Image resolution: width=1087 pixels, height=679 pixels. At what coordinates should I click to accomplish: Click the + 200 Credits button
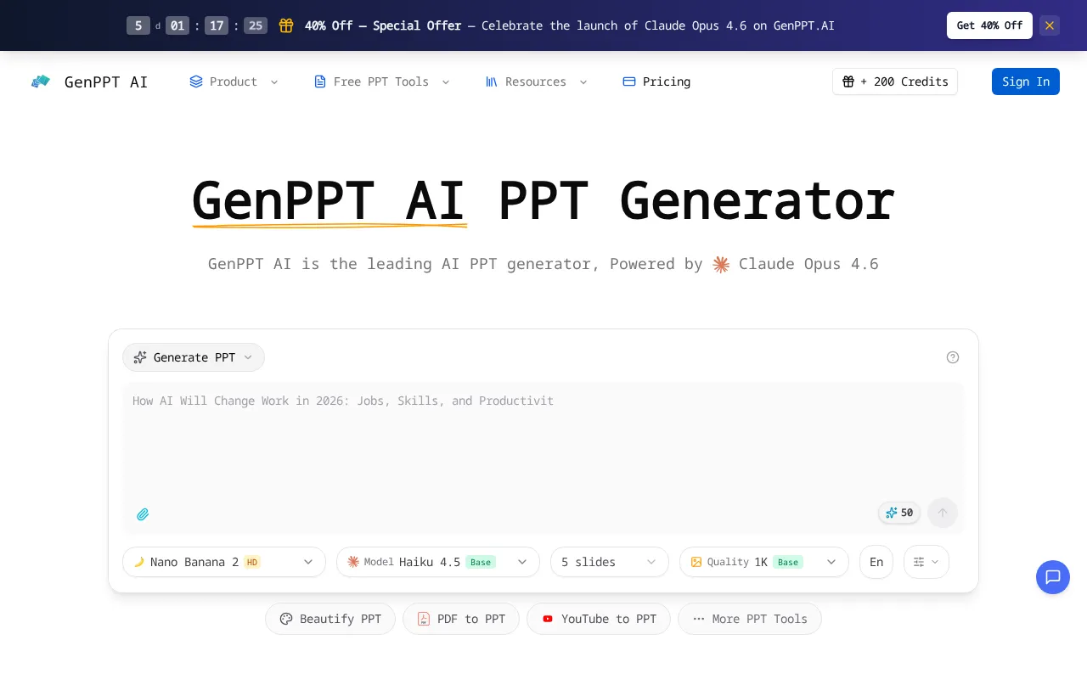895,81
